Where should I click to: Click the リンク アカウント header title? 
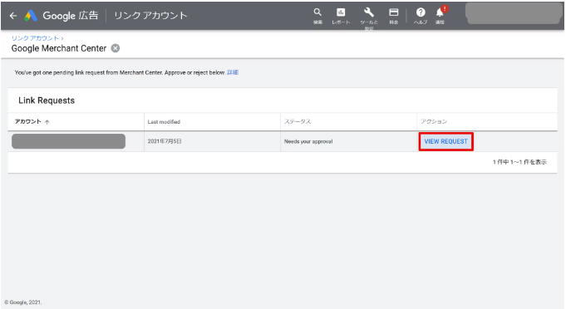(x=150, y=16)
